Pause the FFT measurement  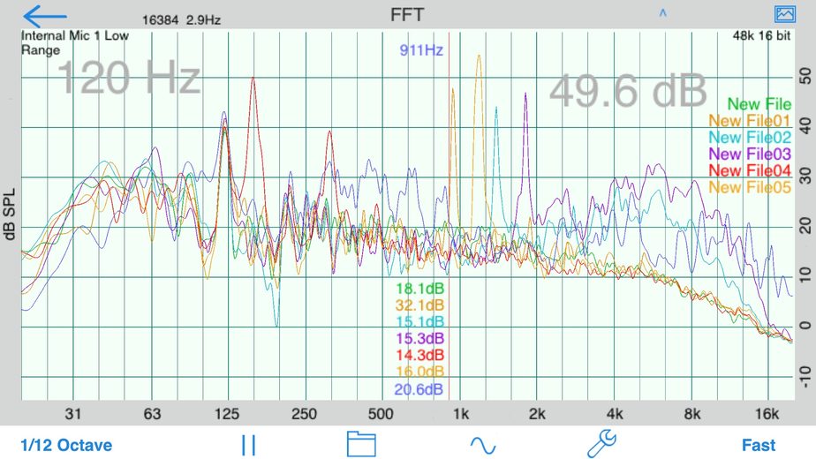[248, 446]
